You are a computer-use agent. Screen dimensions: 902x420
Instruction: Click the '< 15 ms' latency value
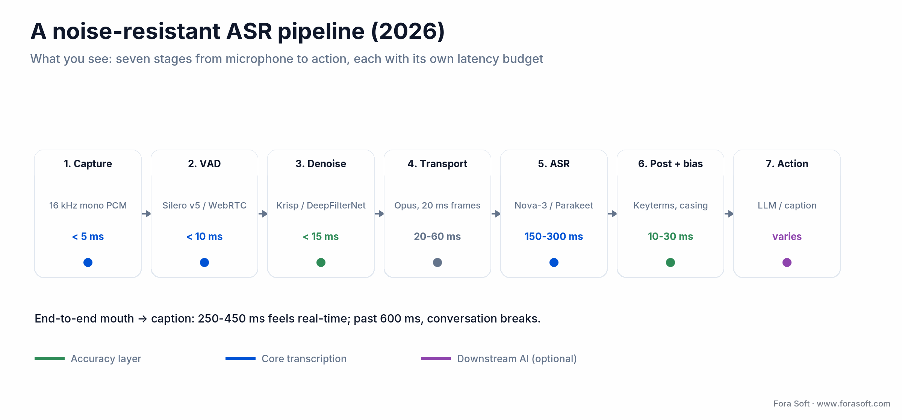click(321, 237)
